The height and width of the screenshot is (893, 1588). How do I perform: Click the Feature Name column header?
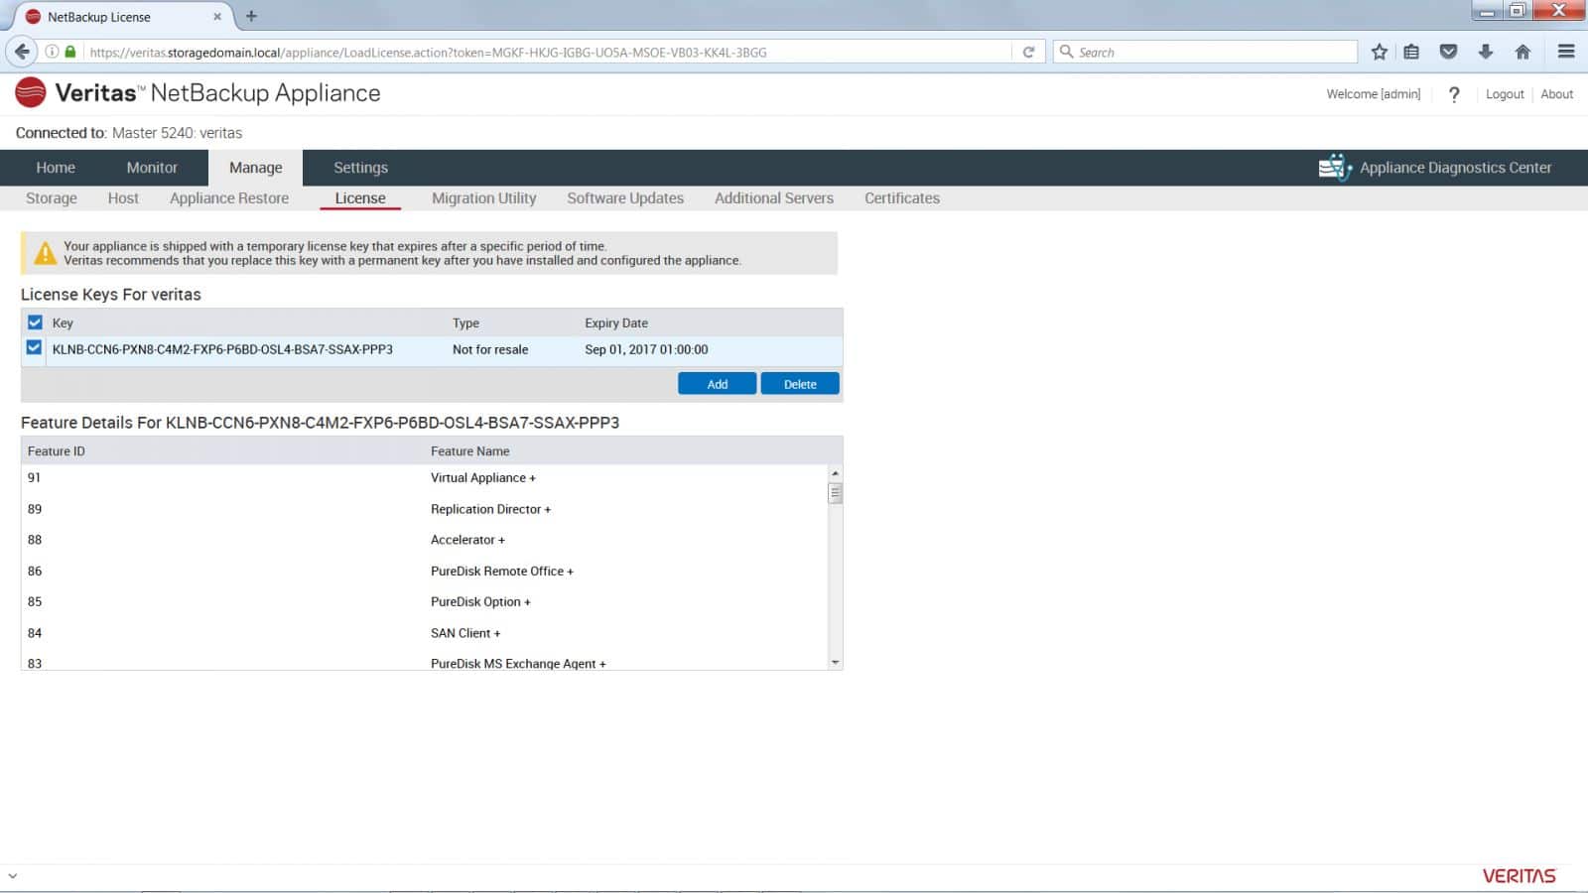pos(469,451)
